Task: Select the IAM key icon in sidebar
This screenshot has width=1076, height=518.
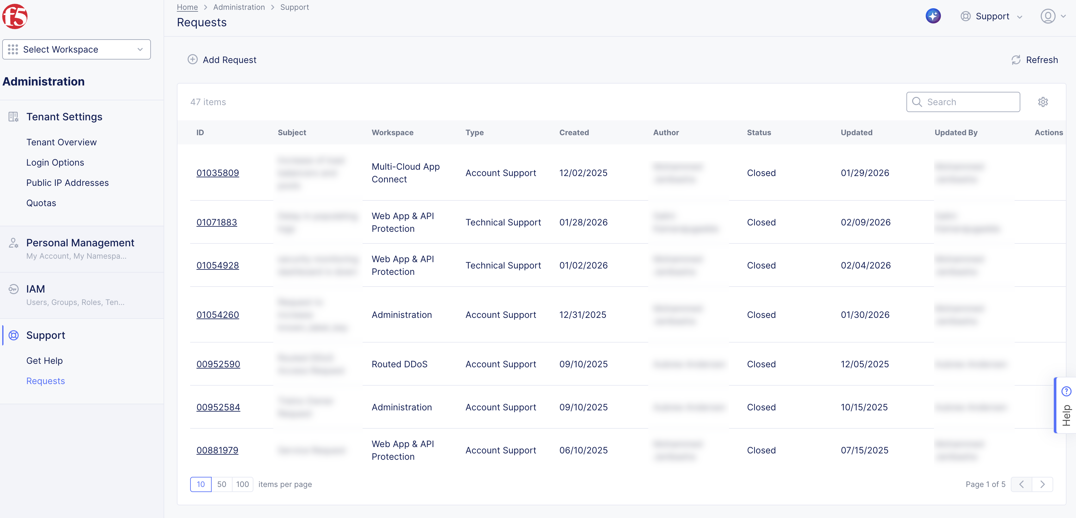Action: pos(13,289)
